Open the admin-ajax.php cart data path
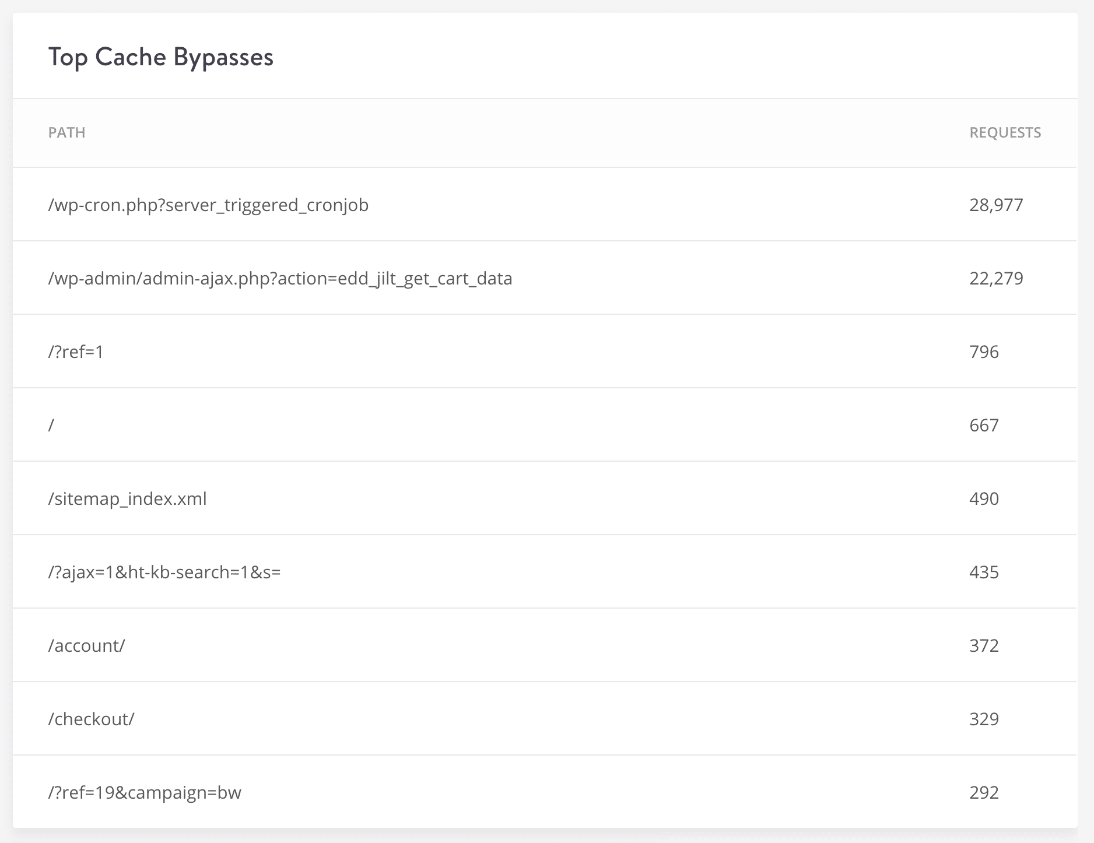Screen dimensions: 1094x843 [x=280, y=278]
